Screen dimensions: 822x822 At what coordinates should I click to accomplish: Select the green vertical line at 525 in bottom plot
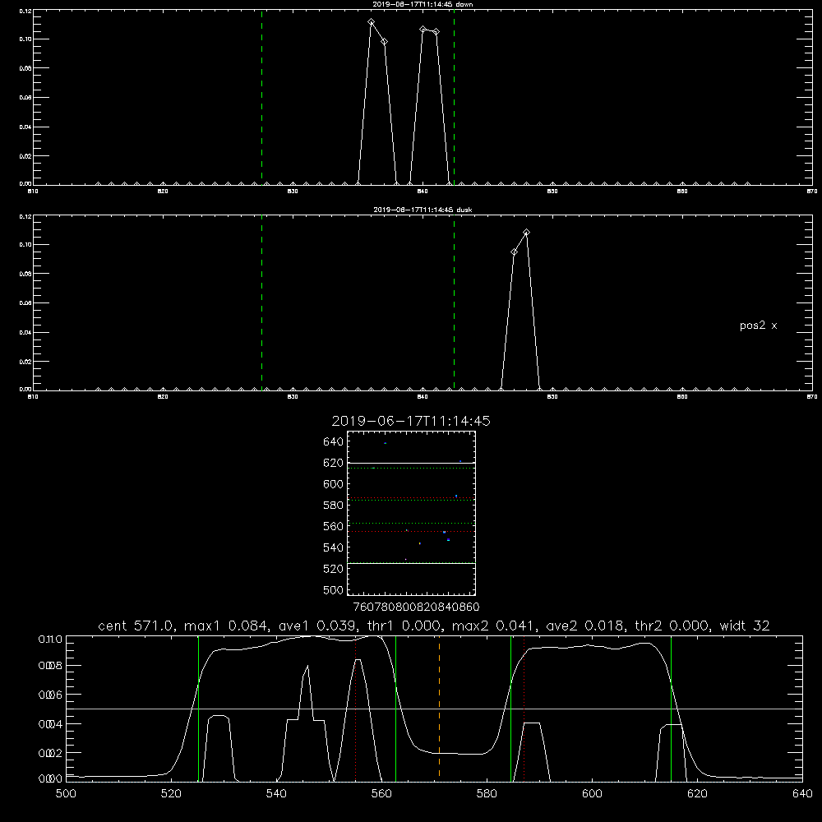point(199,709)
